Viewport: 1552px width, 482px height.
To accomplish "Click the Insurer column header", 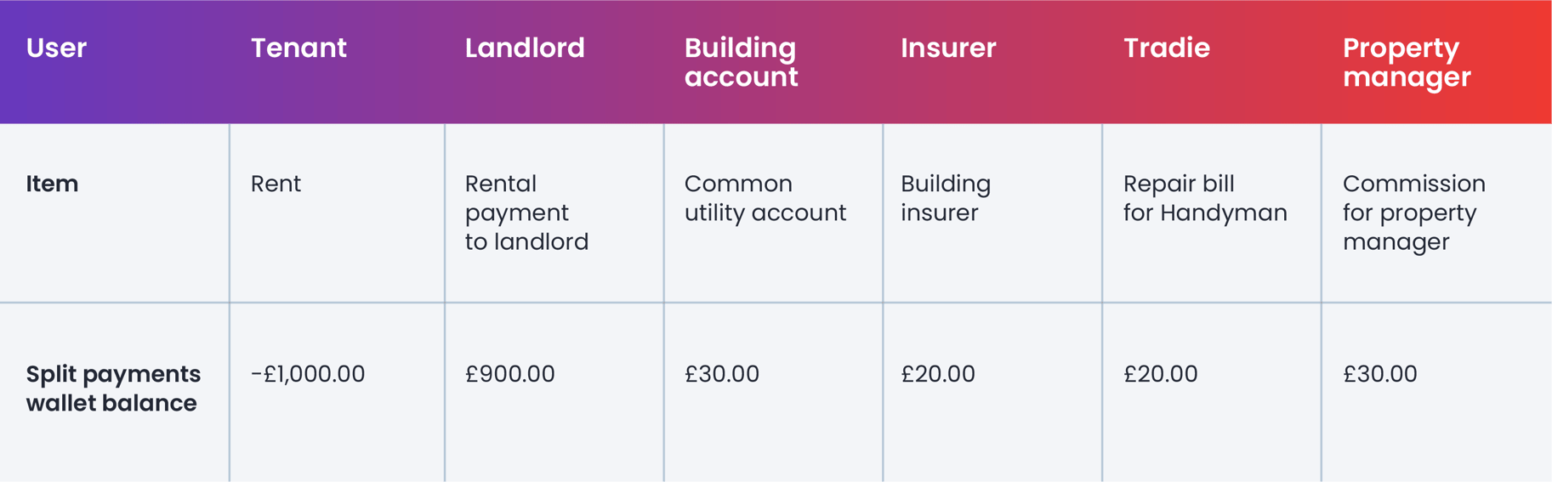I will click(948, 48).
